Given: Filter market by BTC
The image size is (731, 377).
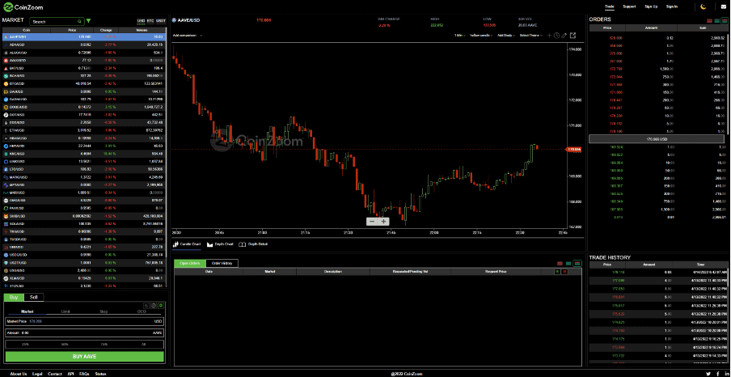Looking at the screenshot, I should (150, 21).
